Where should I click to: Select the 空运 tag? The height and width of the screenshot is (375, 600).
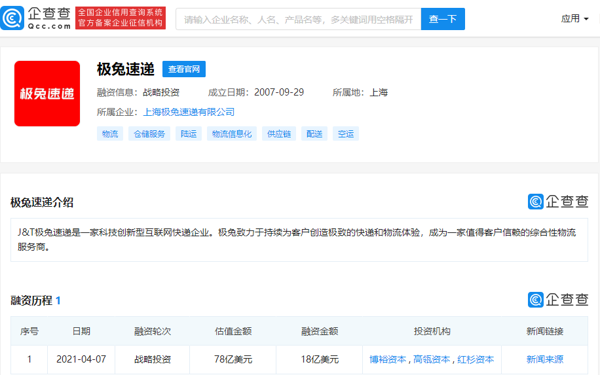click(x=346, y=134)
